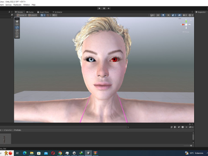The width and height of the screenshot is (208, 156).
Task: Toggle grid visibility in scene
Action: point(42,15)
